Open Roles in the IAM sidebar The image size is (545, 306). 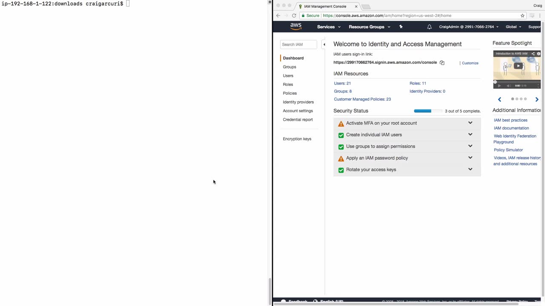pyautogui.click(x=288, y=85)
